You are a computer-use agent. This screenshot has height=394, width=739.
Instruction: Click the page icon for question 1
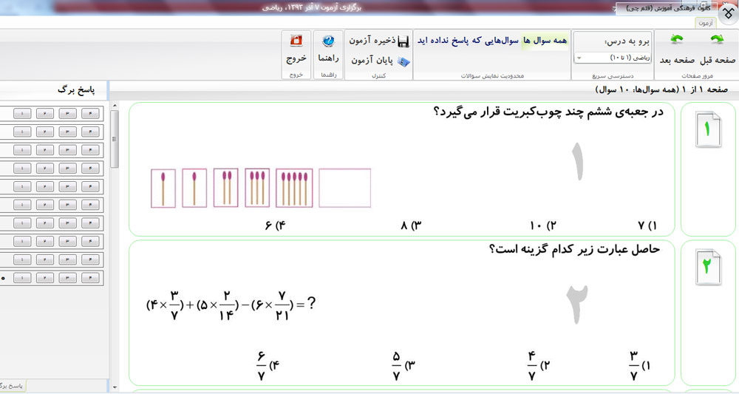[708, 130]
